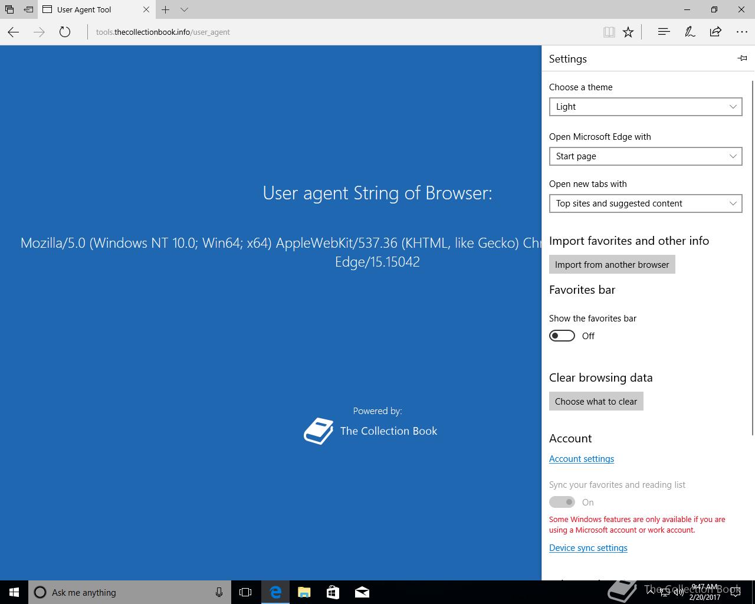Make a Web Note
Screen dimensions: 755x604
(690, 32)
